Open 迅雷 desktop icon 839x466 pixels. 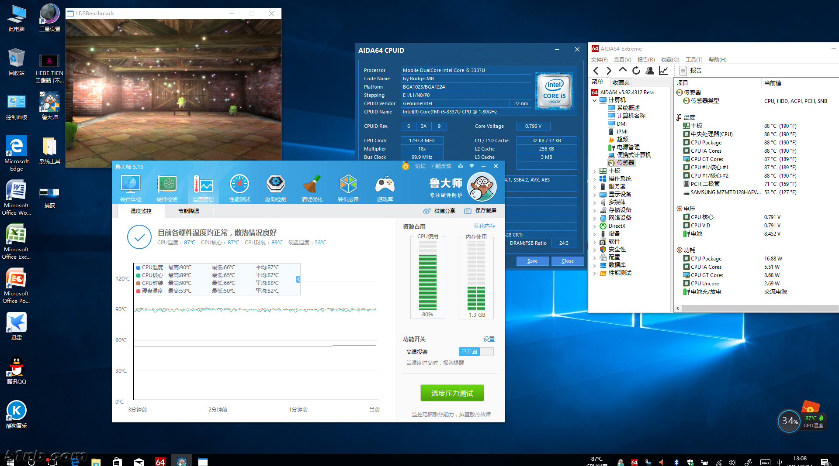[17, 326]
